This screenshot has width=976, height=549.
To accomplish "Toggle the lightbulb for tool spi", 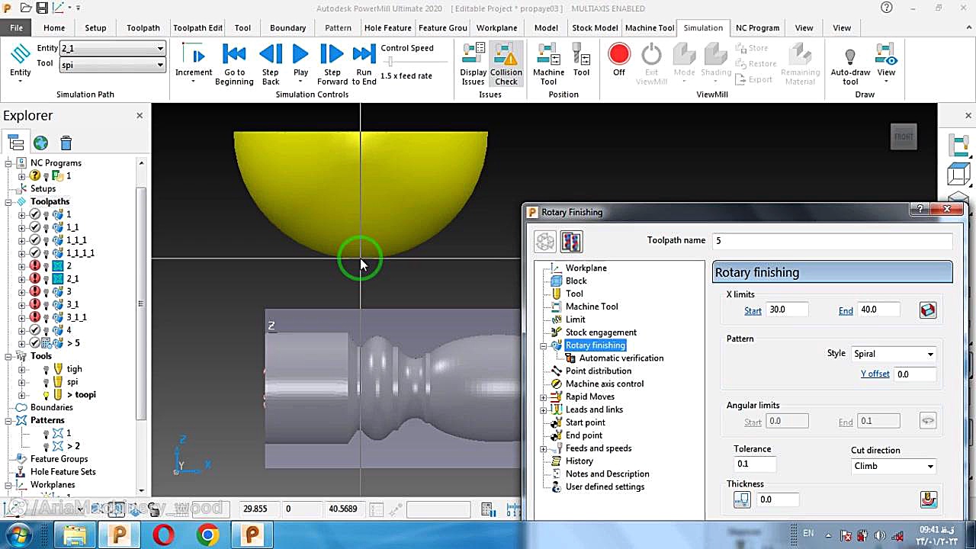I will coord(47,382).
